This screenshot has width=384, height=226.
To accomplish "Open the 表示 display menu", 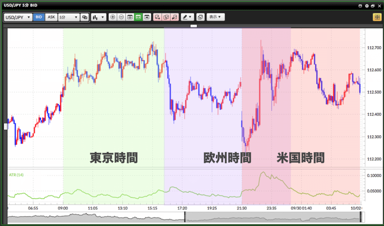I will point(215,17).
